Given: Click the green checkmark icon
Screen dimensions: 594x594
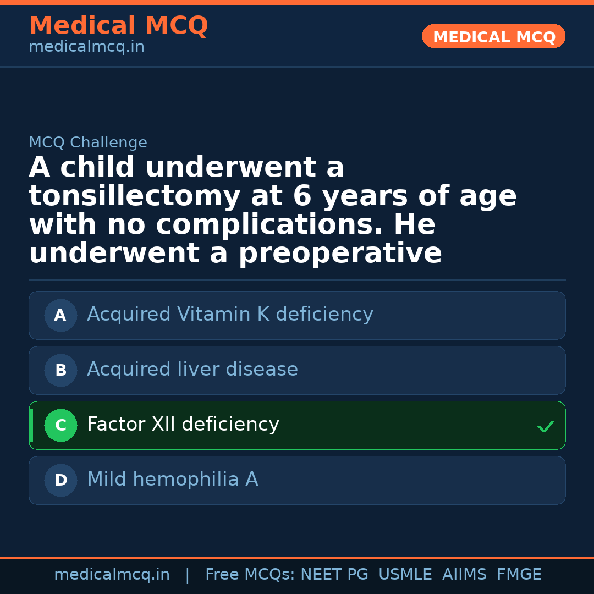Looking at the screenshot, I should click(x=546, y=426).
